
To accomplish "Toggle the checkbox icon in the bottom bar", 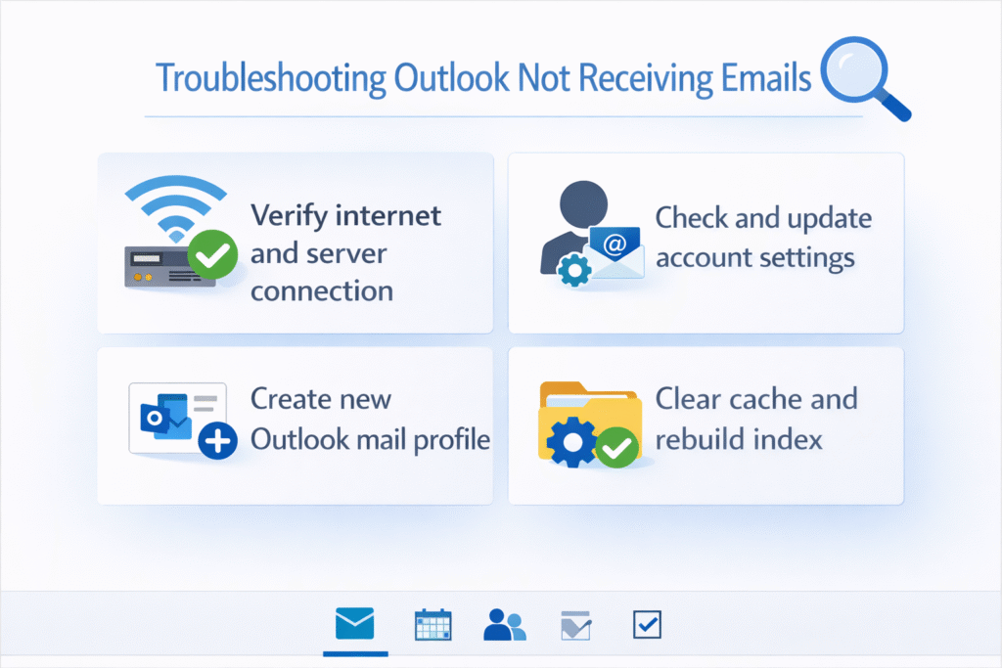I will (x=647, y=623).
